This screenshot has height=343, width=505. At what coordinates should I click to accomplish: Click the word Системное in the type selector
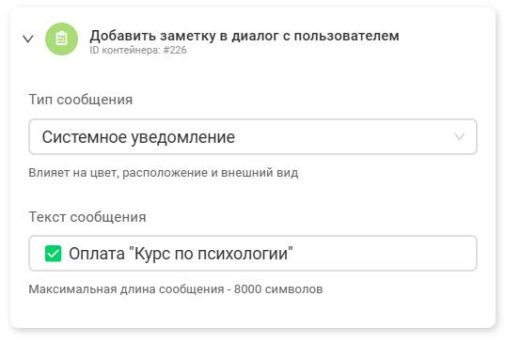[85, 137]
